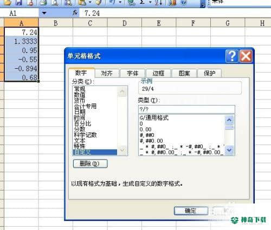Image resolution: width=271 pixels, height=230 pixels.
Task: Click the fx insert function icon
Action: click(75, 13)
